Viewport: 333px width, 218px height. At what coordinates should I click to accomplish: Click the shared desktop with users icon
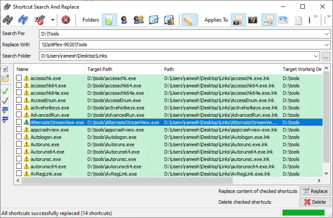[169, 20]
